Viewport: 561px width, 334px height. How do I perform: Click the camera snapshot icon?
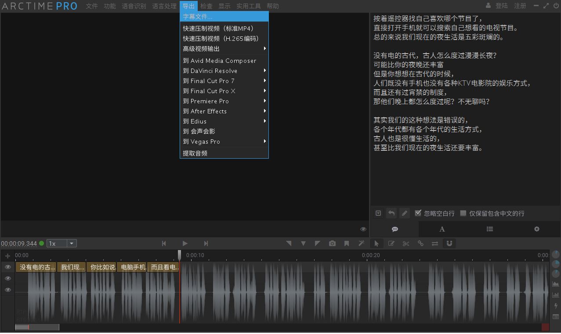click(332, 243)
